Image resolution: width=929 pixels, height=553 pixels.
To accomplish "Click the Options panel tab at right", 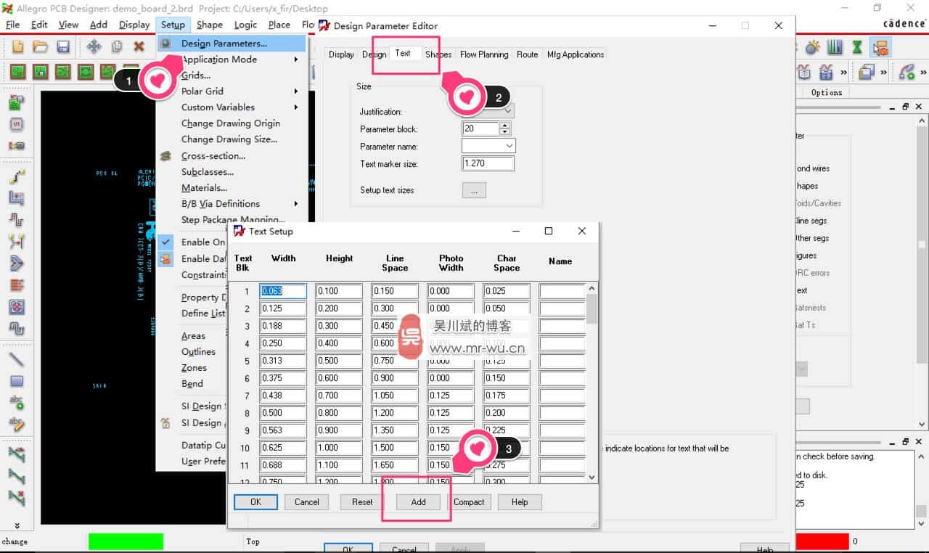I will pos(827,92).
